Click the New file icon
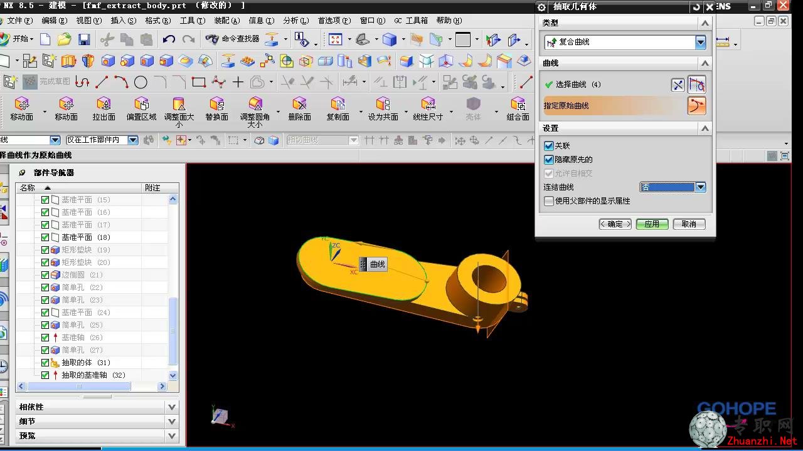The width and height of the screenshot is (803, 451). click(x=45, y=39)
